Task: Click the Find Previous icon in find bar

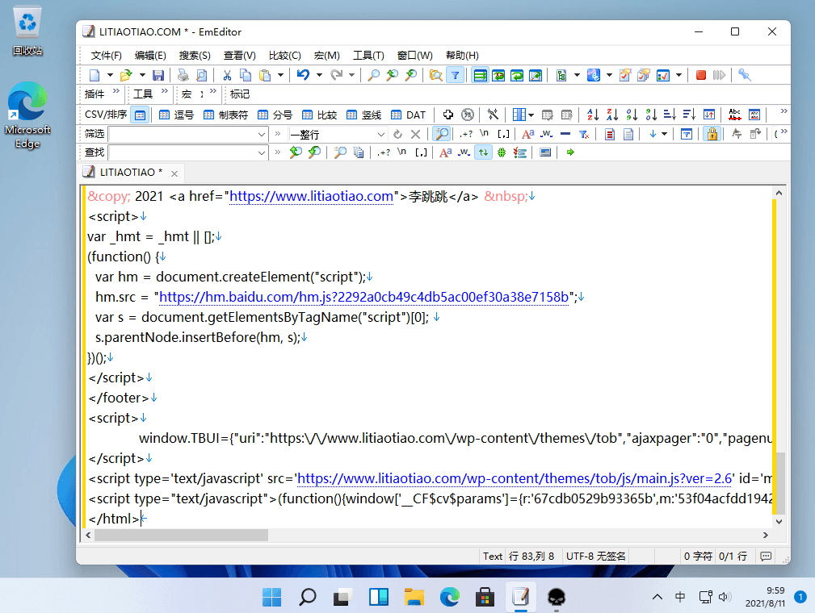Action: [296, 152]
